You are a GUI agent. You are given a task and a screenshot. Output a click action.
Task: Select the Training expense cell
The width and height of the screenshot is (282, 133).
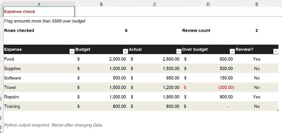(x=39, y=106)
